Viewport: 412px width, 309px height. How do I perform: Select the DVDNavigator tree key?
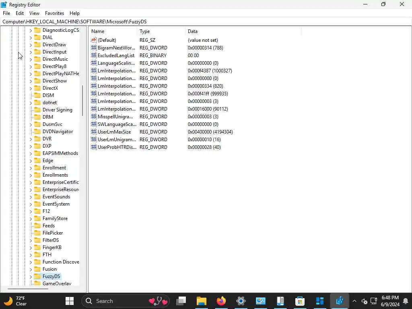pyautogui.click(x=58, y=132)
